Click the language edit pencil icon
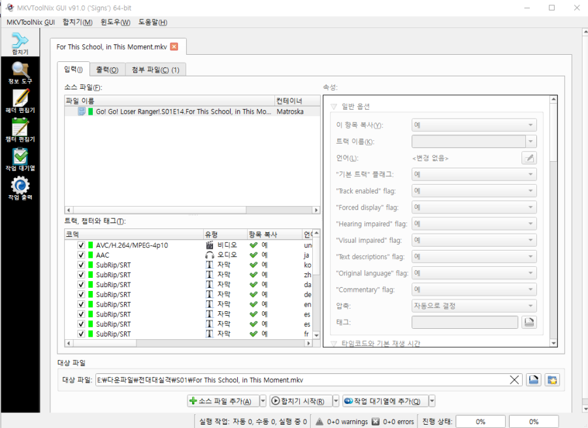 [529, 158]
